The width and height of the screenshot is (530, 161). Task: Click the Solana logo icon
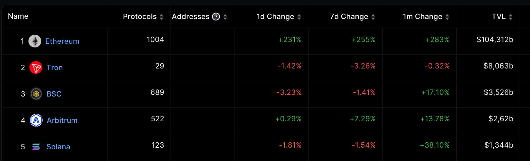(x=36, y=147)
